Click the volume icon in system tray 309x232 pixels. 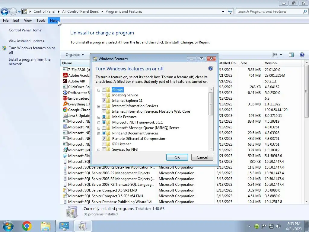(x=278, y=226)
